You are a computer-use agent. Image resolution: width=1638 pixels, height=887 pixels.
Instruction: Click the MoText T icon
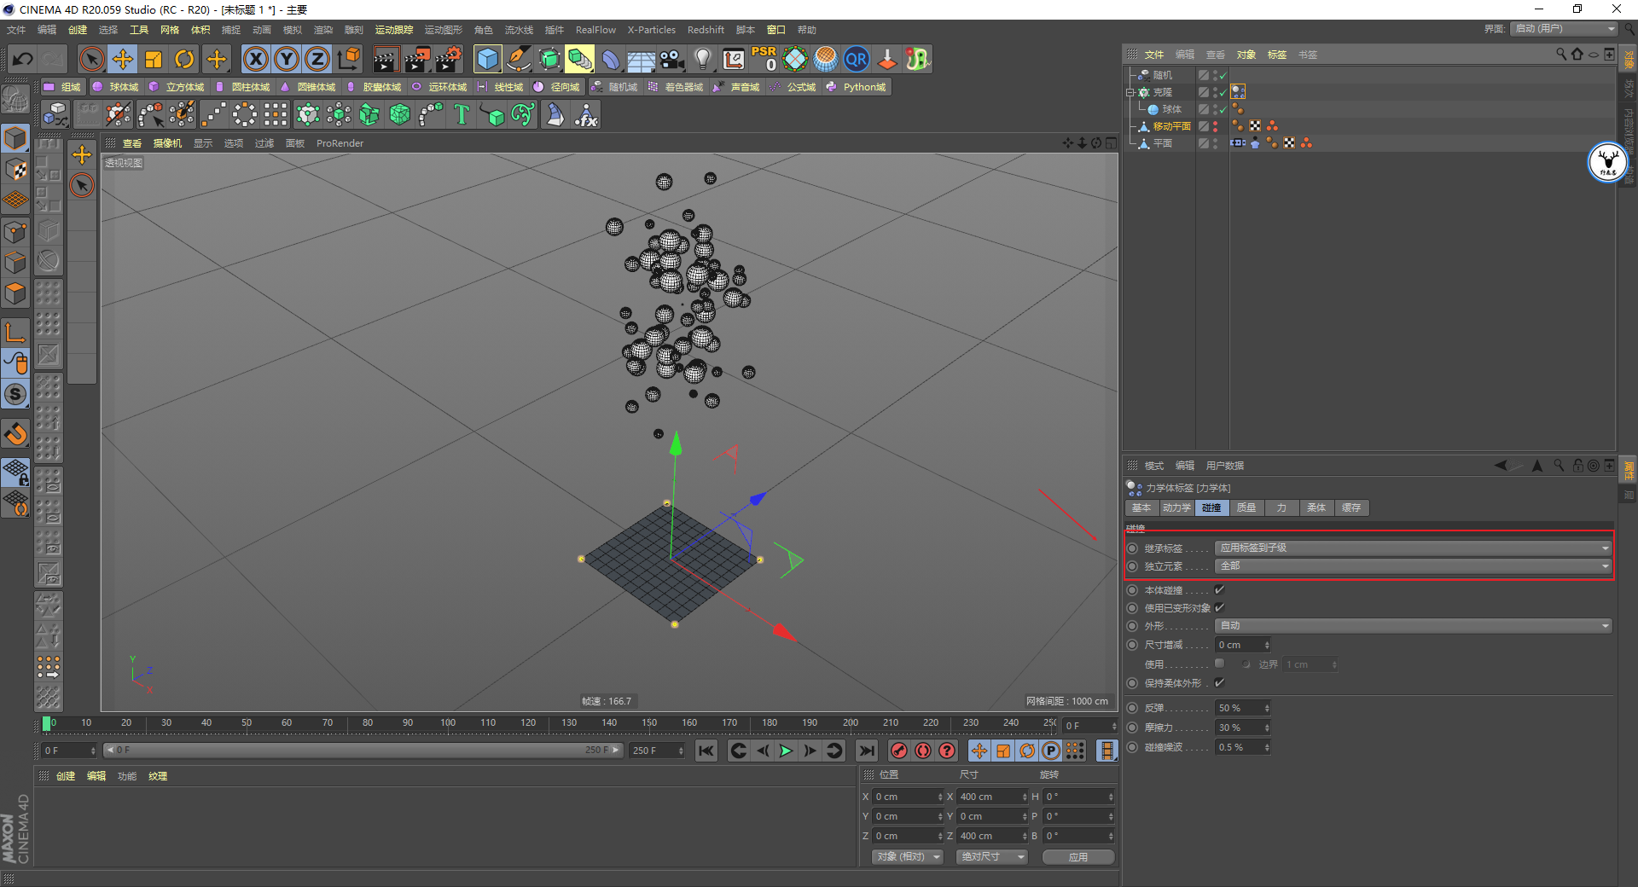tap(462, 114)
